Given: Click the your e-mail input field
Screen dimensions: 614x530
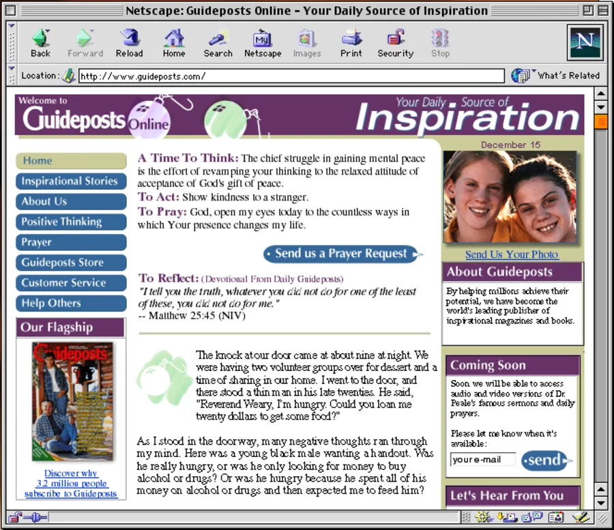Looking at the screenshot, I should 483,460.
